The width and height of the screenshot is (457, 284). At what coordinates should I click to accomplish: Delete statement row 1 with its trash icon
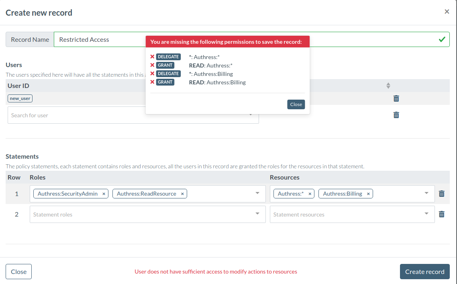click(x=441, y=193)
